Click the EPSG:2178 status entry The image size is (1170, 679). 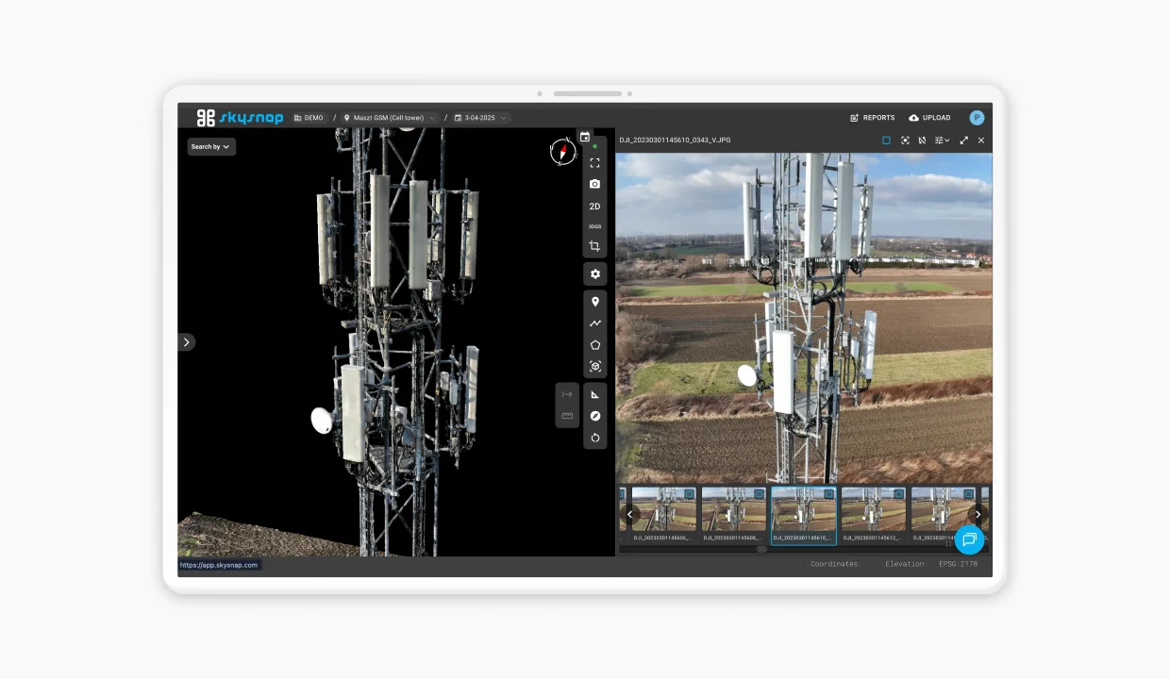click(959, 564)
